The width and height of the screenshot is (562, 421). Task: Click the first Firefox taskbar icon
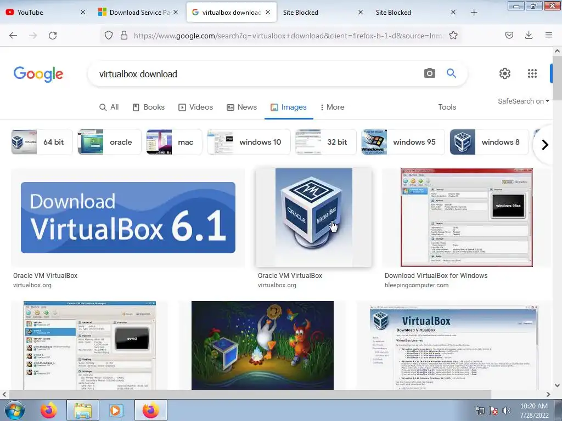click(x=49, y=410)
